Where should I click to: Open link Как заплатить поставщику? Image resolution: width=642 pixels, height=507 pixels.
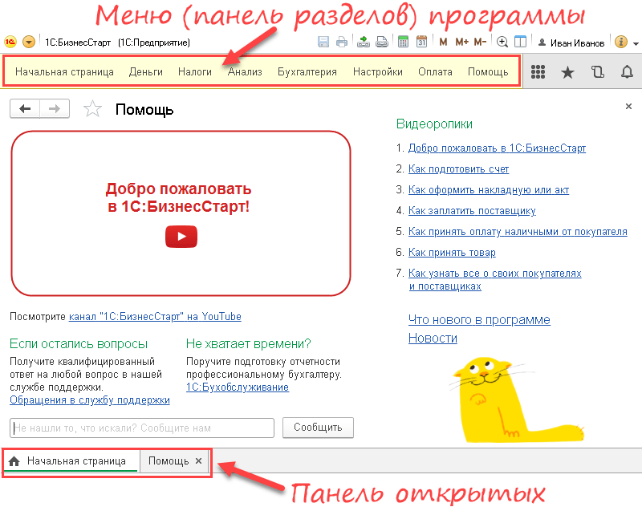(x=472, y=211)
